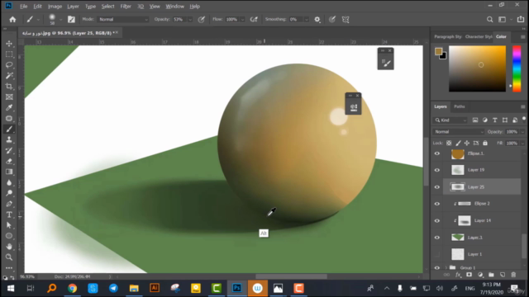529x297 pixels.
Task: Open the File menu
Action: (23, 7)
